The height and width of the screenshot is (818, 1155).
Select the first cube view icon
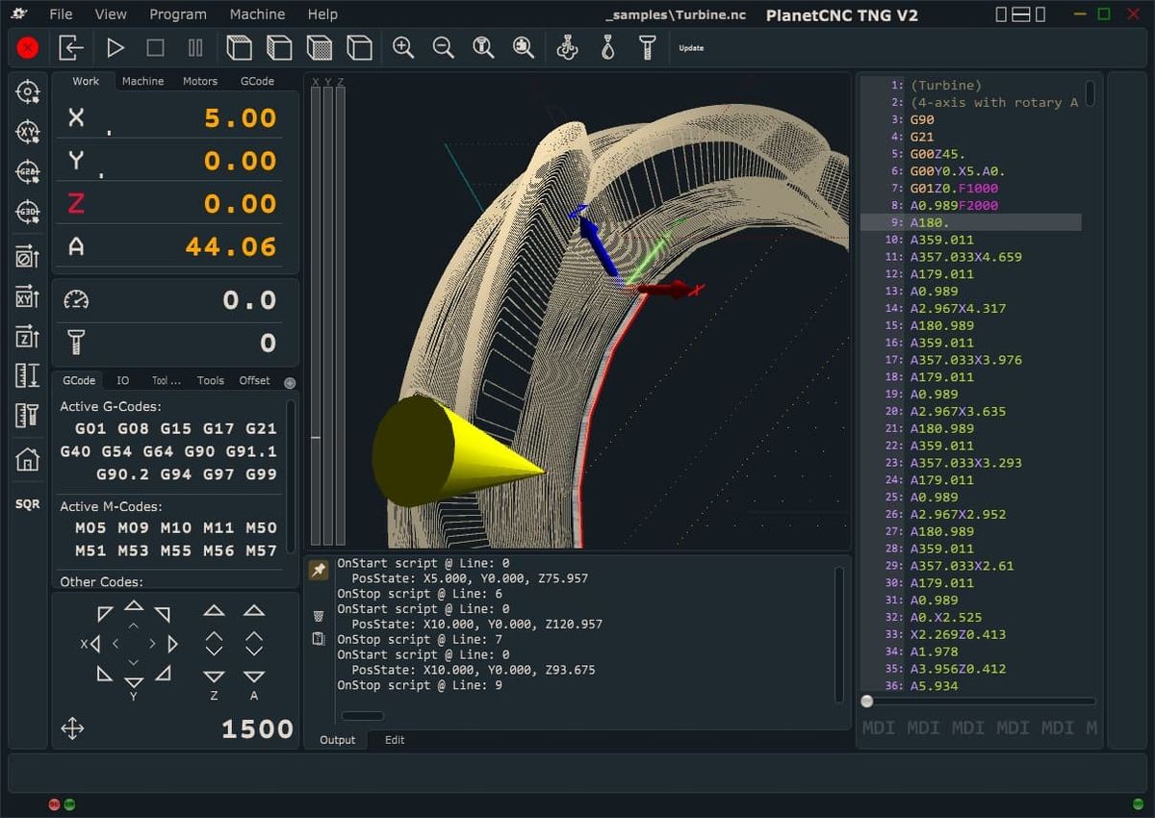coord(239,48)
